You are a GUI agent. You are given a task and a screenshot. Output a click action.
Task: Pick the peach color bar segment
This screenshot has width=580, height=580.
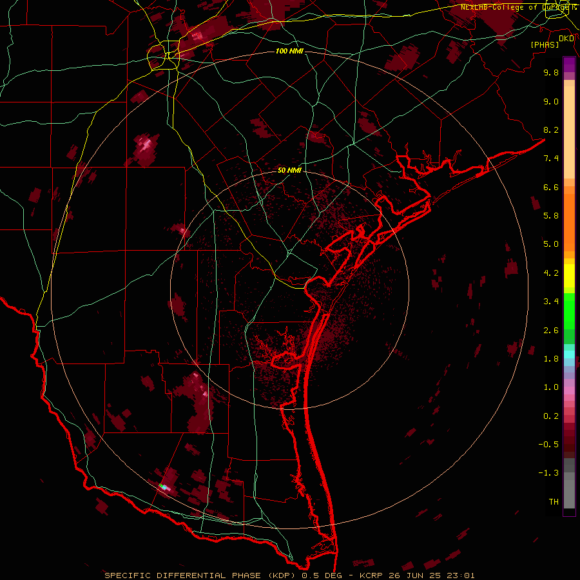pyautogui.click(x=569, y=132)
